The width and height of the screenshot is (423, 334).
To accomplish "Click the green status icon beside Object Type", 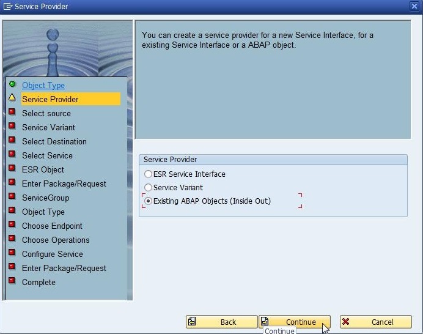I will pos(12,84).
